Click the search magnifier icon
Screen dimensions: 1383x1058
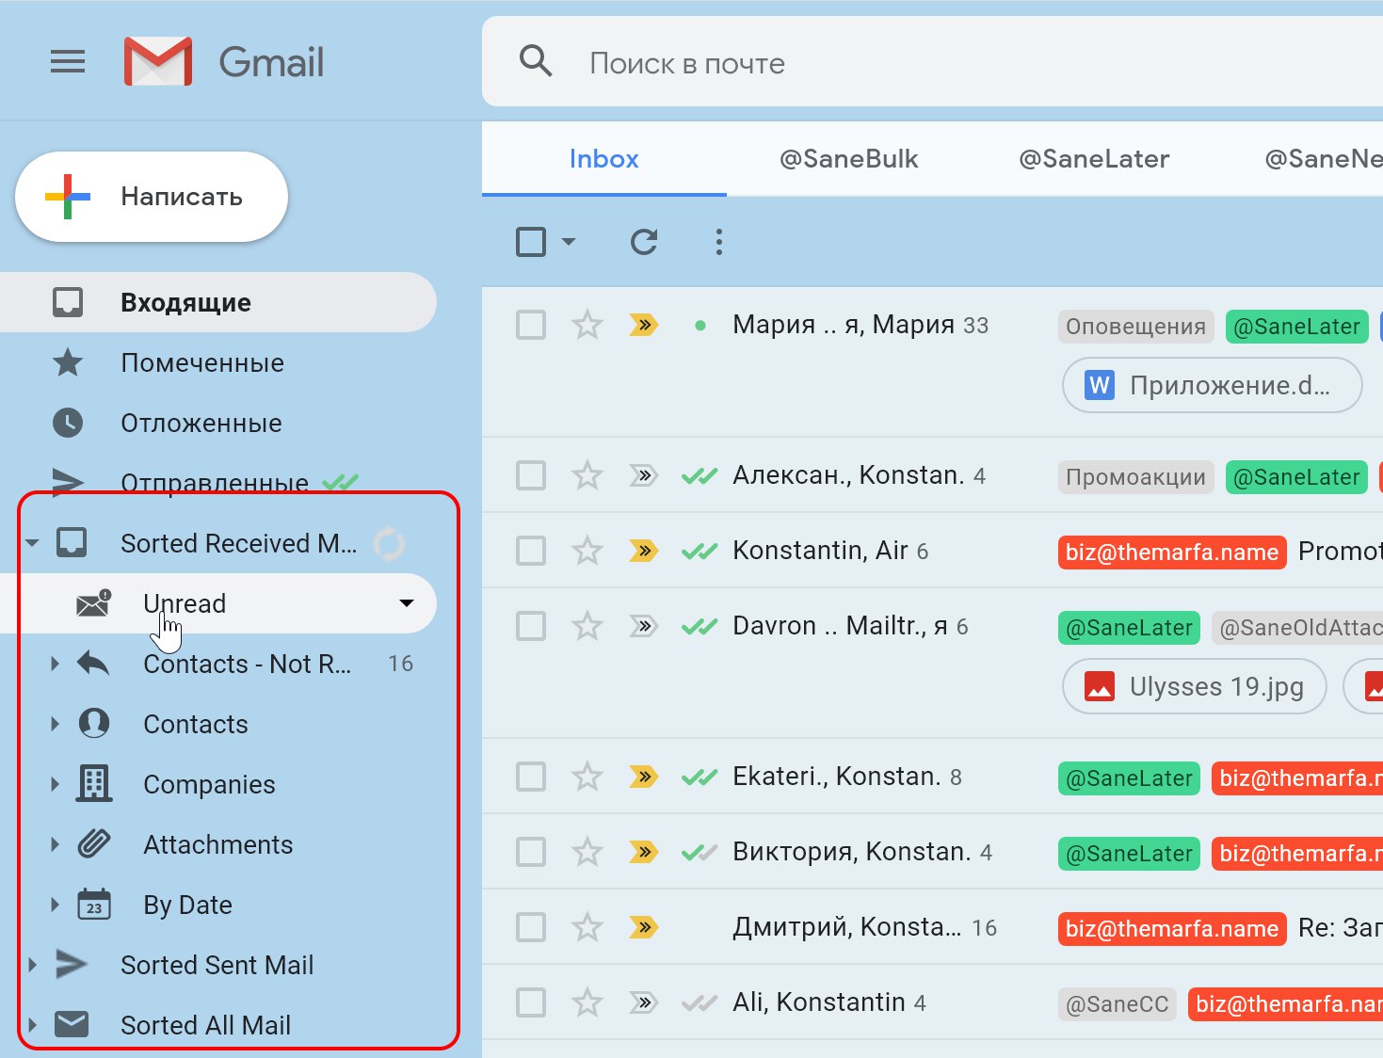pos(536,61)
